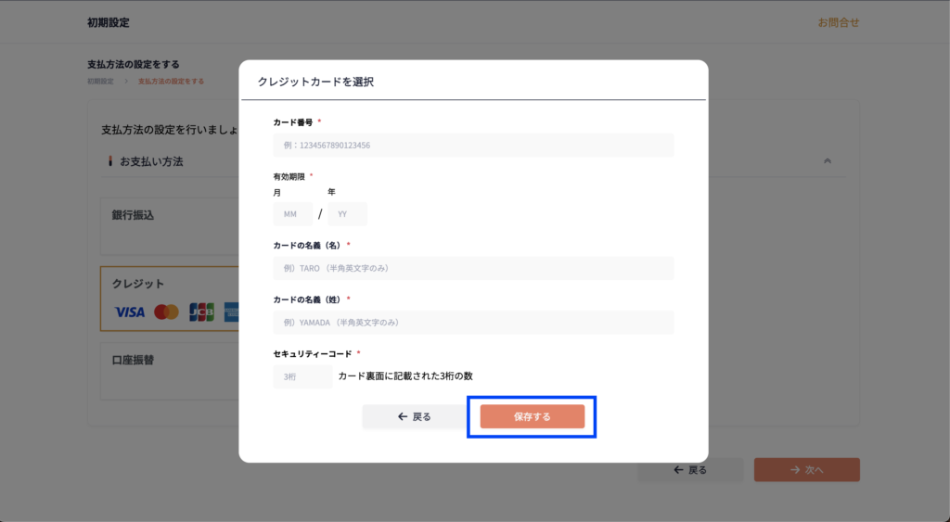This screenshot has height=522, width=950.
Task: Click the JCB card logo
Action: click(x=201, y=312)
